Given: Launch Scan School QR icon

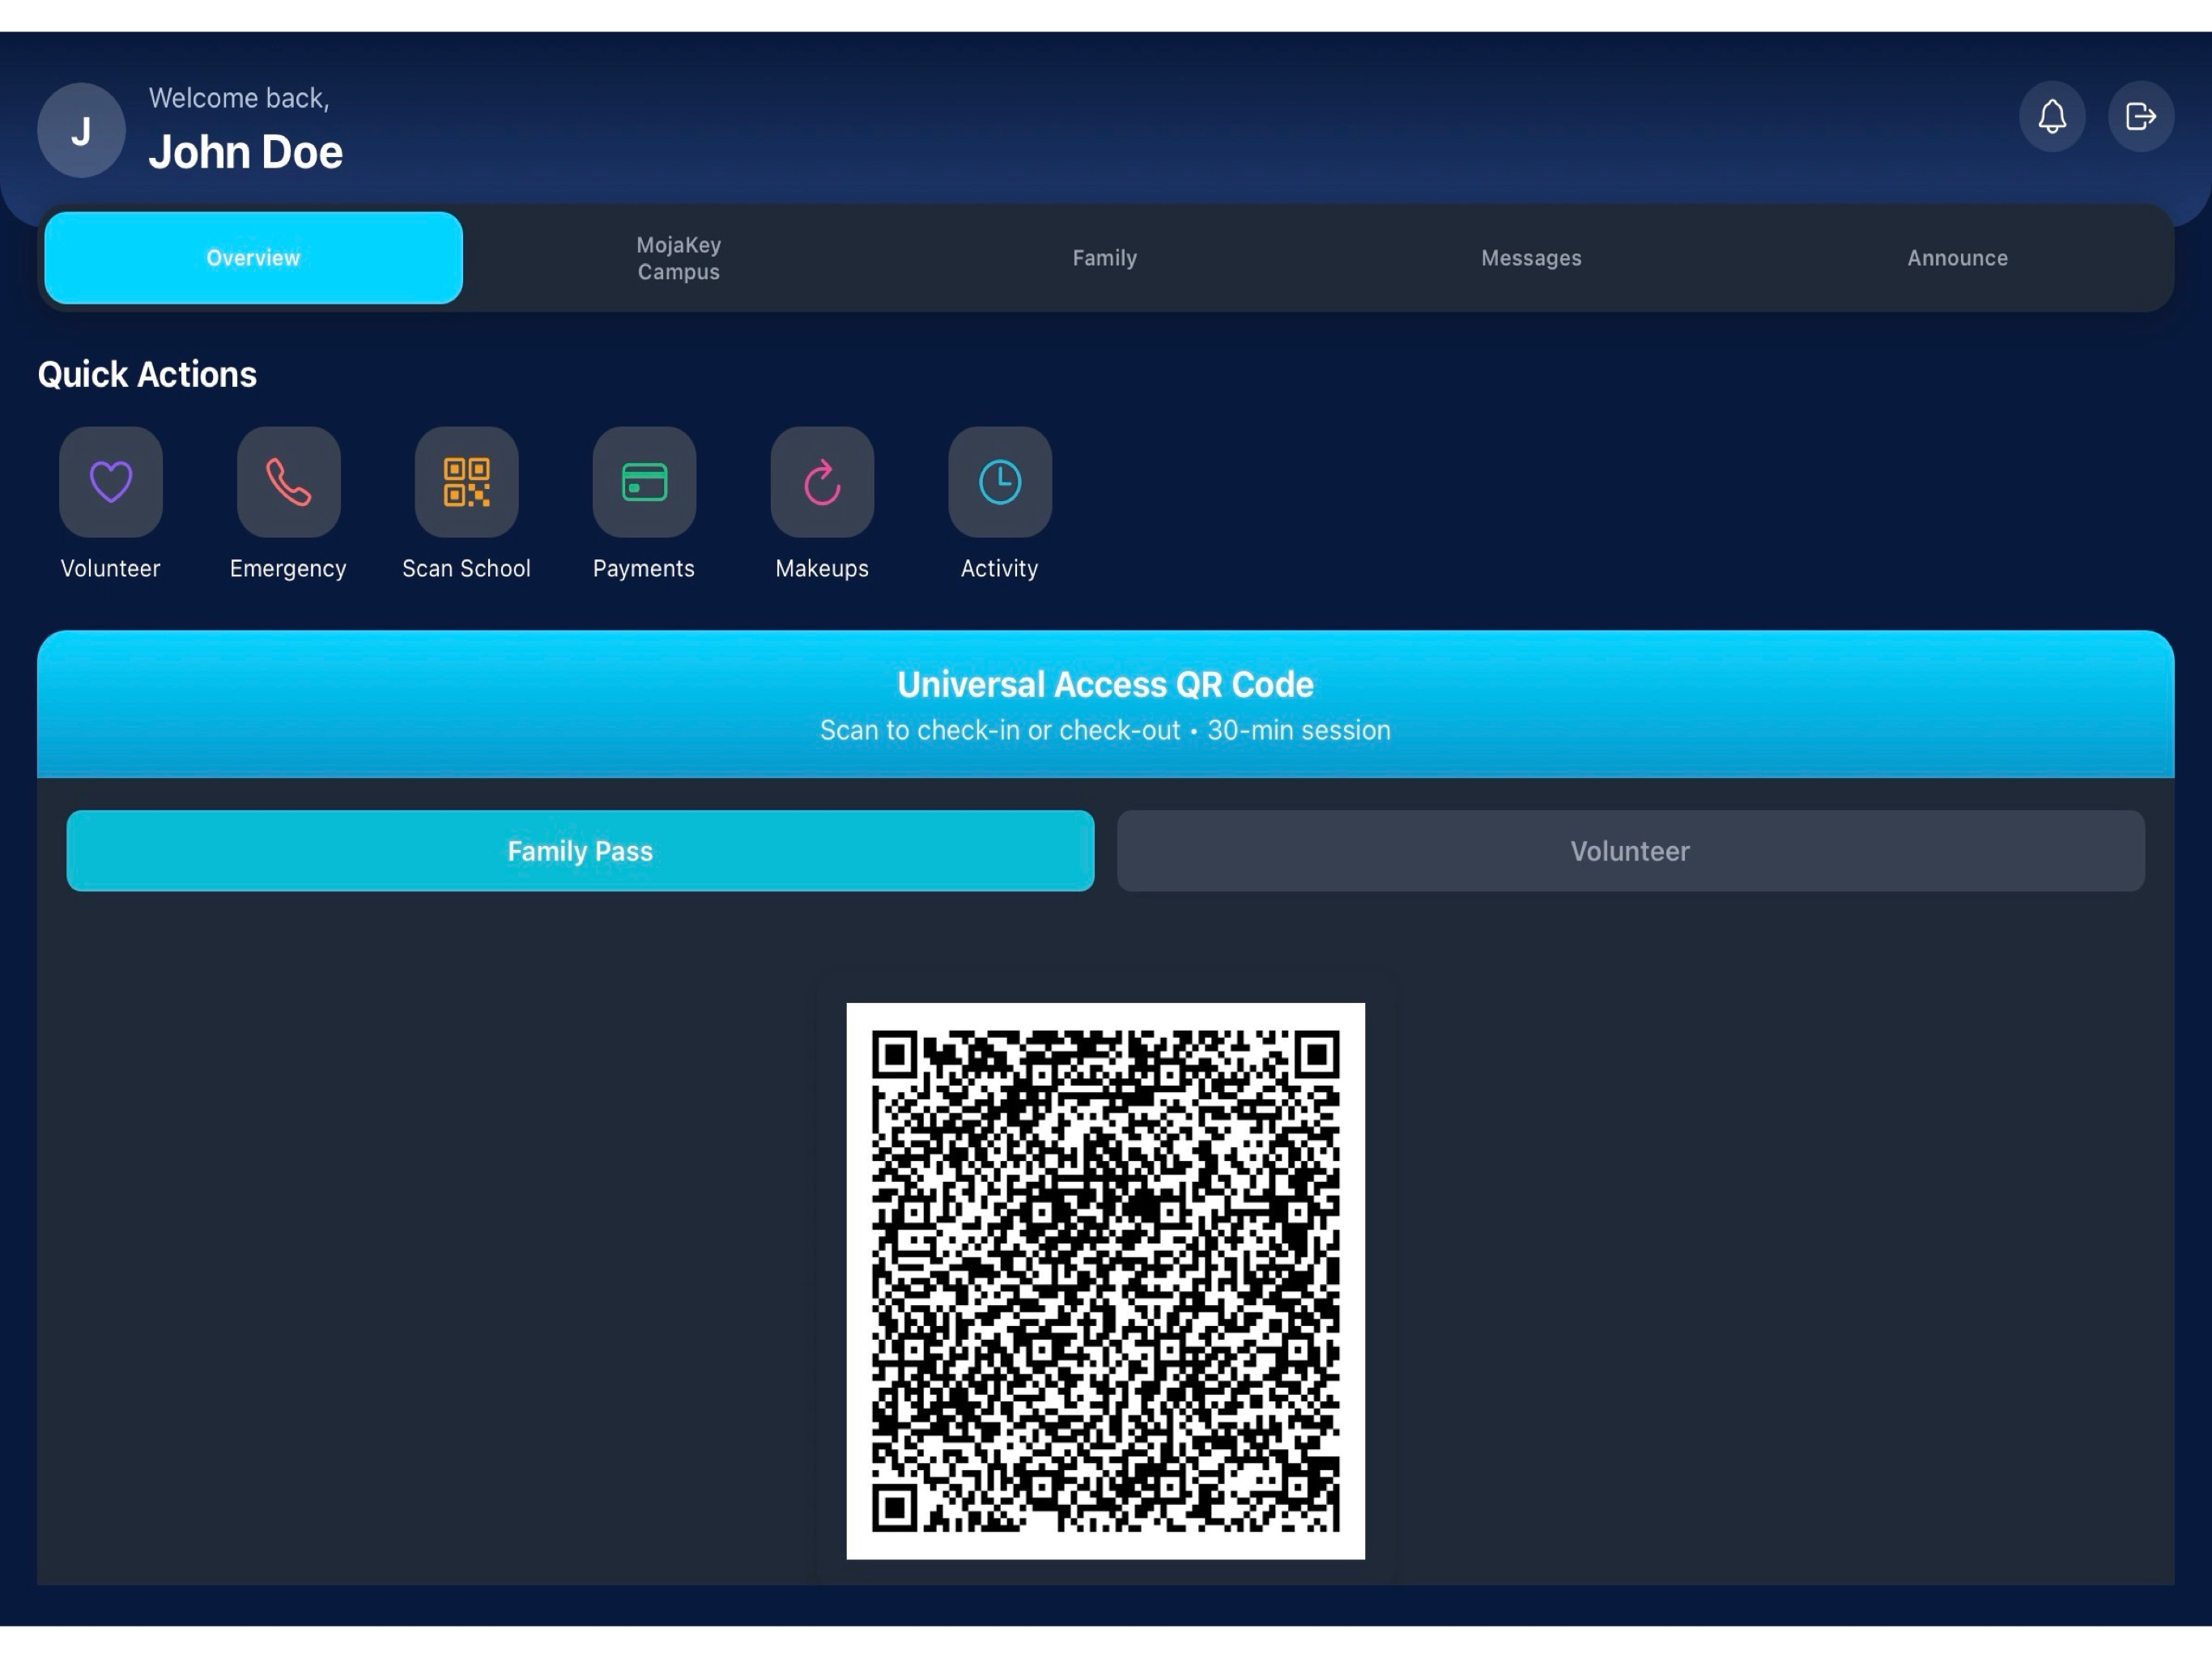Looking at the screenshot, I should pyautogui.click(x=467, y=482).
